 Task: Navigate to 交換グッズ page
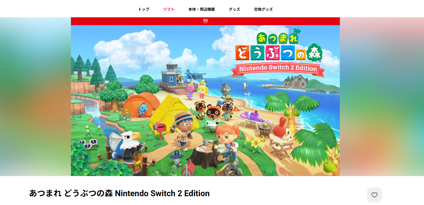[263, 9]
